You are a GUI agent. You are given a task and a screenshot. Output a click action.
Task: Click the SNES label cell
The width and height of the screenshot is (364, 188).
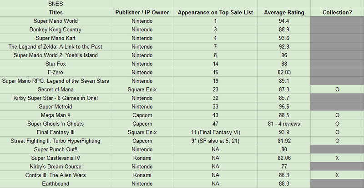pyautogui.click(x=56, y=4)
